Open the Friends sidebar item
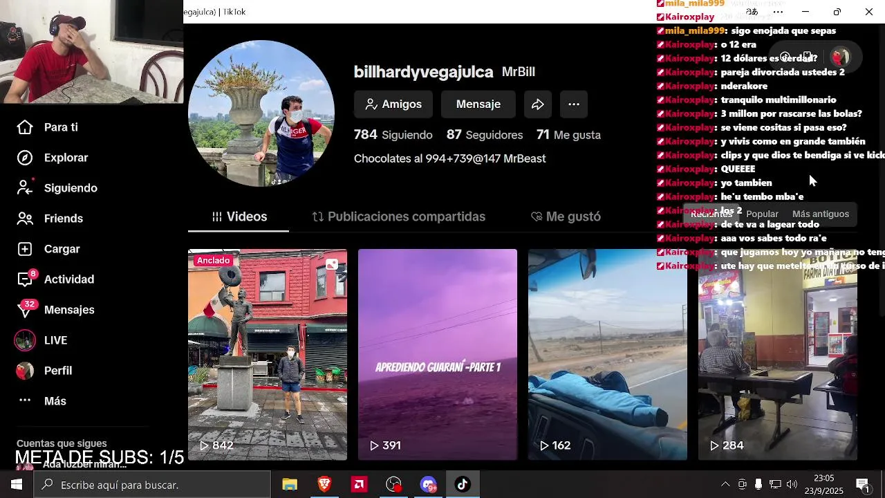Screen dimensions: 885x498 tap(50, 219)
